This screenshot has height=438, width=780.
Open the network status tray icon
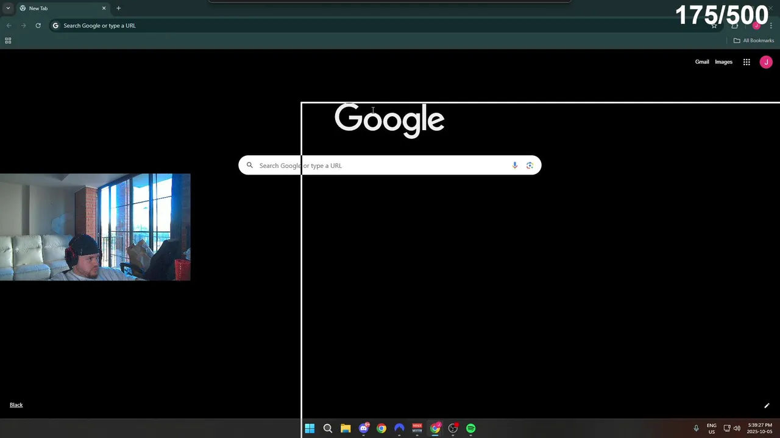tap(727, 428)
